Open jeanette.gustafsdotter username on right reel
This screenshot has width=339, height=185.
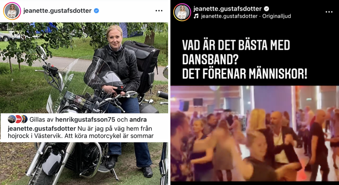pyautogui.click(x=227, y=9)
